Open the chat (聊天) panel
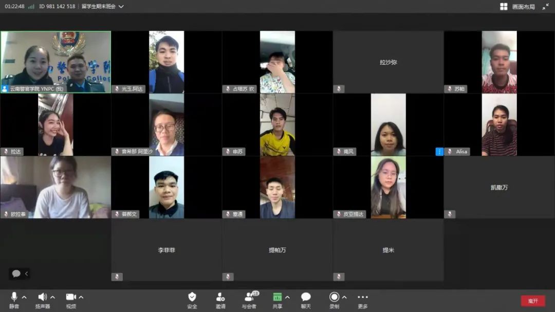The width and height of the screenshot is (555, 312). (x=306, y=297)
